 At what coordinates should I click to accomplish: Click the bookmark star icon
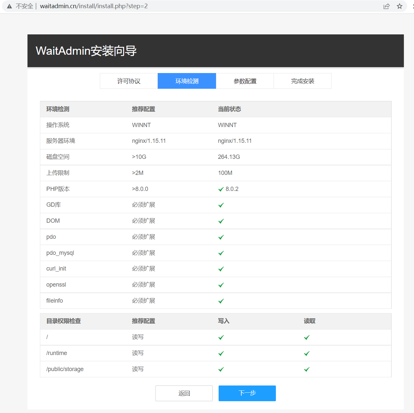400,6
